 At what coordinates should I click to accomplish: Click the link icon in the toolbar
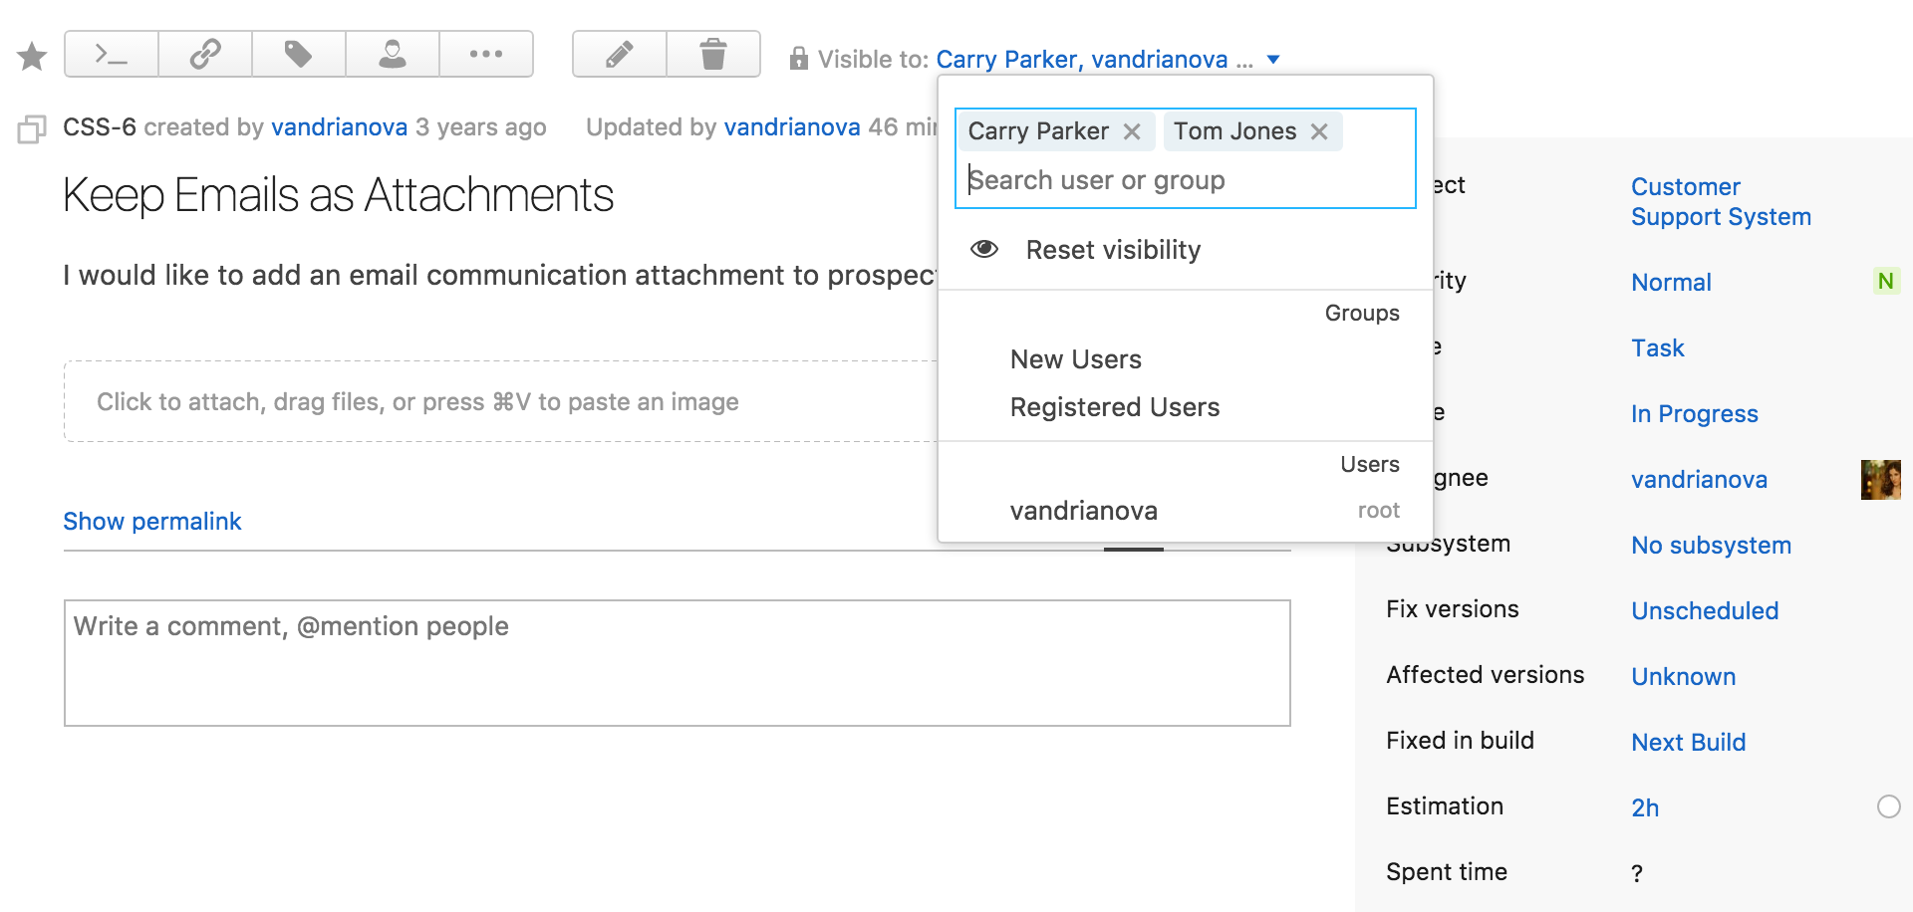pos(204,54)
